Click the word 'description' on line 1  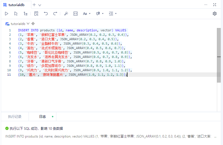tap(87, 30)
